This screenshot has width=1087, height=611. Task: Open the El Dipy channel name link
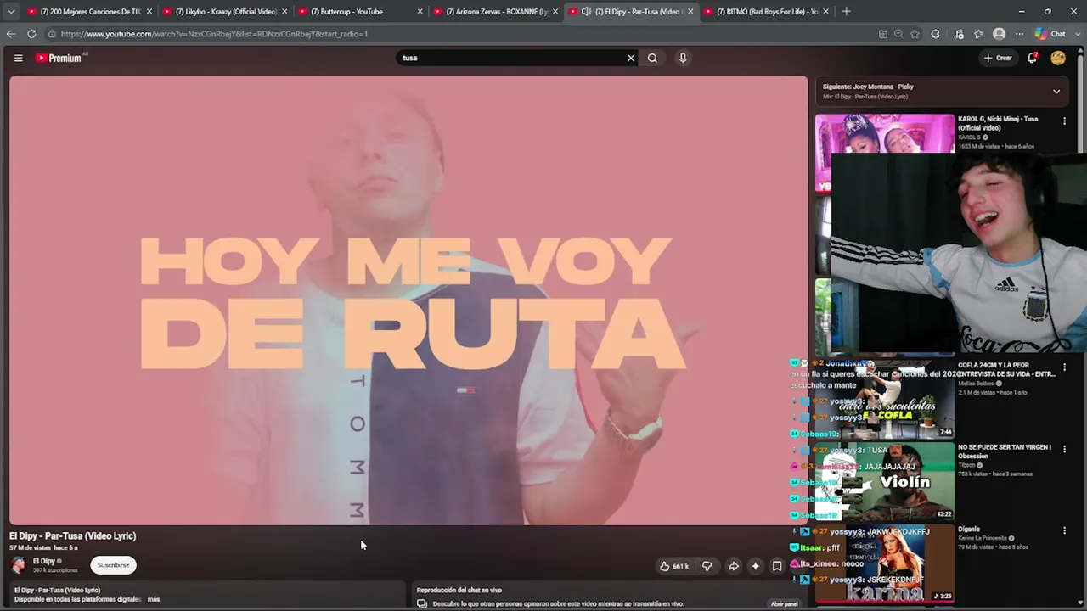pos(44,561)
